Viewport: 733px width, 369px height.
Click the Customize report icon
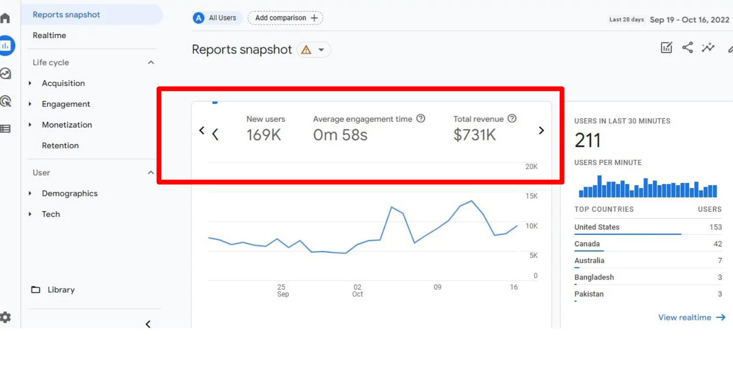[x=666, y=48]
